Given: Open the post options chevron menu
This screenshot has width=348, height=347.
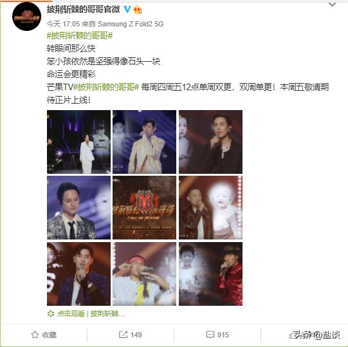Looking at the screenshot, I should [x=332, y=5].
